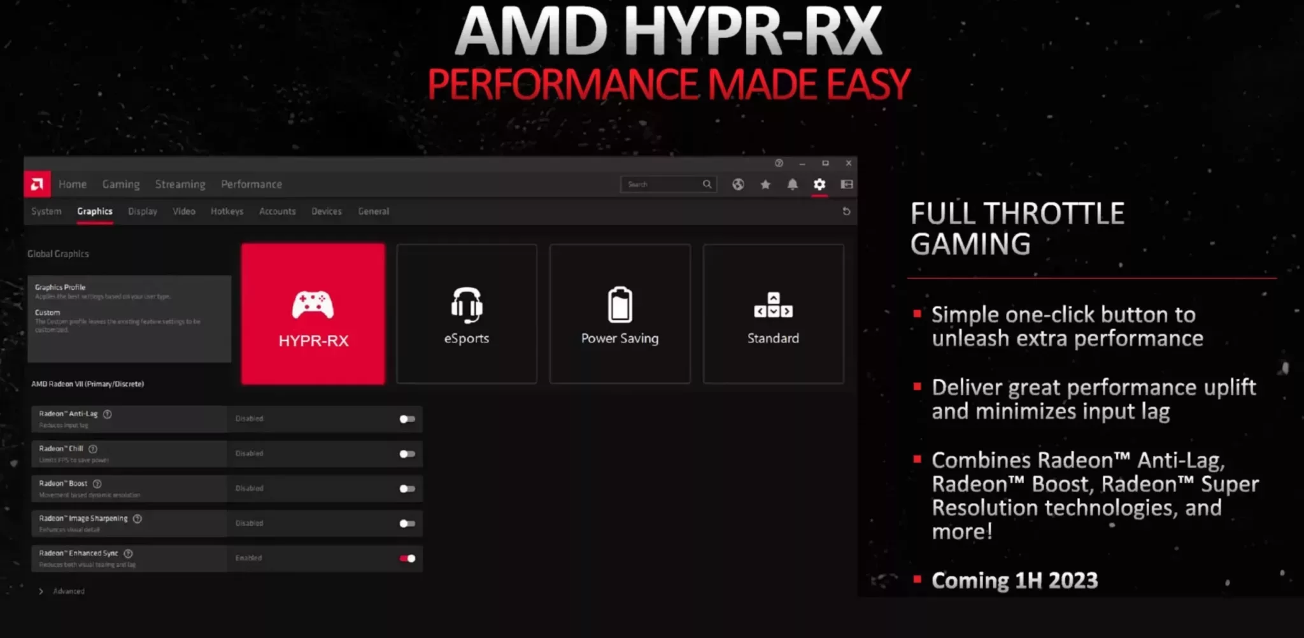Expand the Advanced section

(x=62, y=592)
